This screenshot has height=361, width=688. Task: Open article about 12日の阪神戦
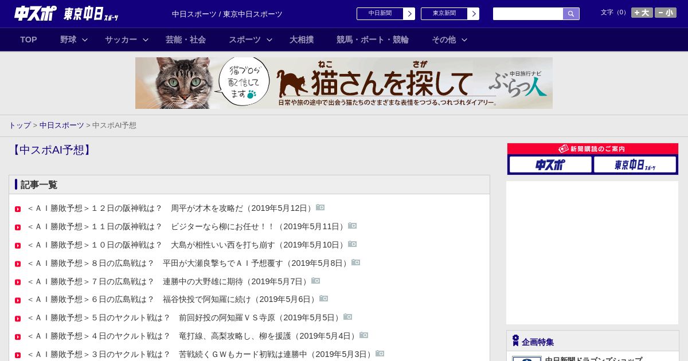click(171, 208)
